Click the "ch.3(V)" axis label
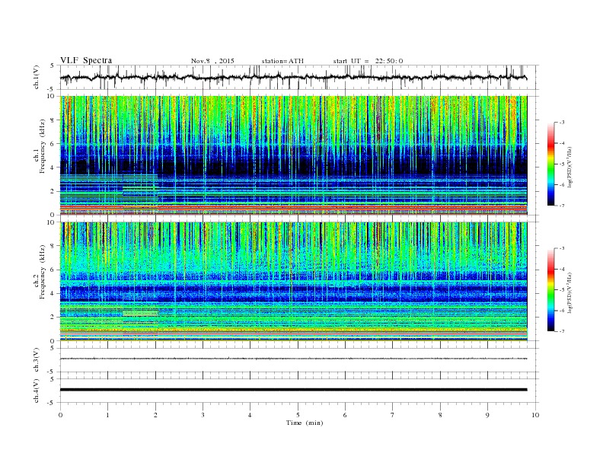 click(37, 360)
